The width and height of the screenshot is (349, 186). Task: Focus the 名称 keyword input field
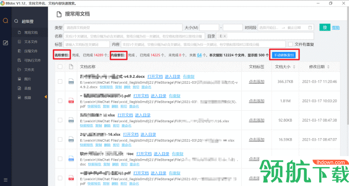pyautogui.click(x=134, y=36)
